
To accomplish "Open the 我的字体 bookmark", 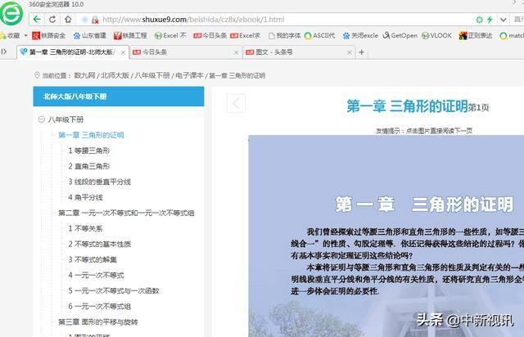I will (x=284, y=35).
